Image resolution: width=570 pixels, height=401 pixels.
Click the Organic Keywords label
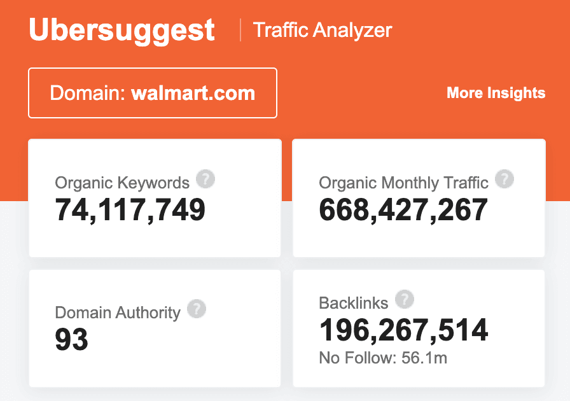(x=122, y=183)
